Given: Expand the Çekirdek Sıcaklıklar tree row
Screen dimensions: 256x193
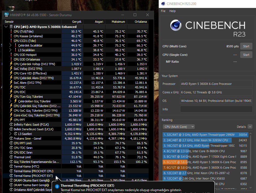Looking at the screenshot, I should click(x=10, y=45).
